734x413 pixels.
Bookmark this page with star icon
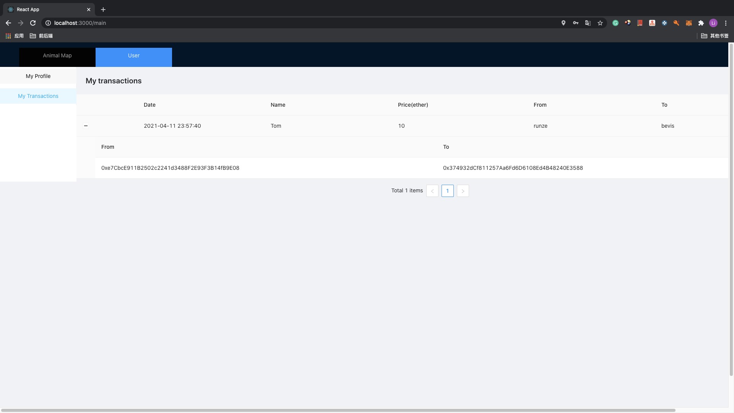(600, 23)
